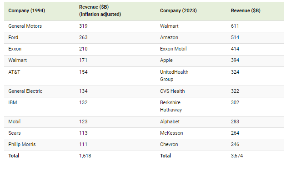Image resolution: width=286 pixels, height=172 pixels.
Task: Select Exxon Mobil in the 2023 column
Action: pos(173,49)
